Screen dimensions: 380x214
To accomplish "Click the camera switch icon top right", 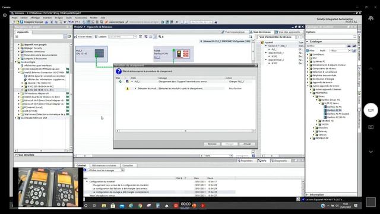I will click(370, 18).
